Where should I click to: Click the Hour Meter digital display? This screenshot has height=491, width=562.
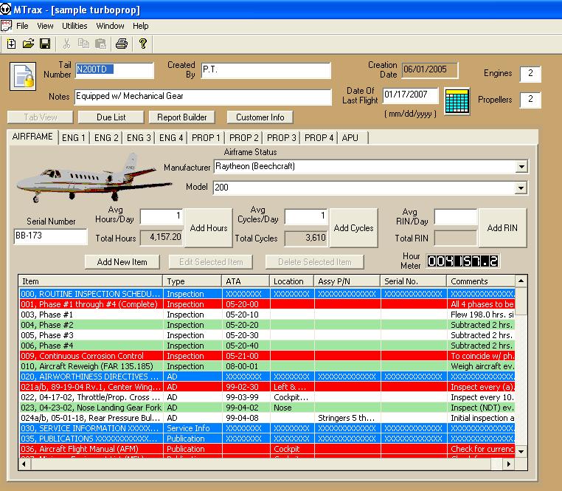pos(462,261)
